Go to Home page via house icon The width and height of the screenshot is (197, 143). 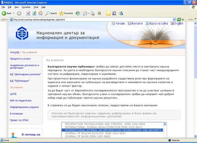tap(41, 13)
